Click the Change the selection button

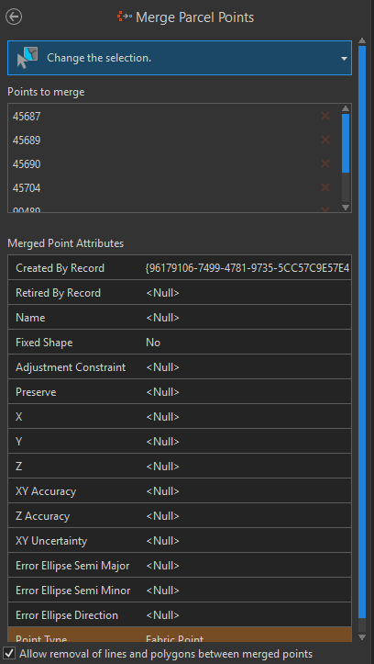(180, 58)
